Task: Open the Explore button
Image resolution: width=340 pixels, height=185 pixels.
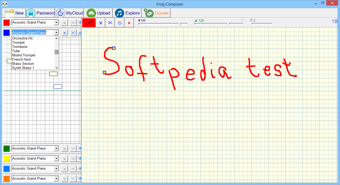Action: pyautogui.click(x=127, y=13)
